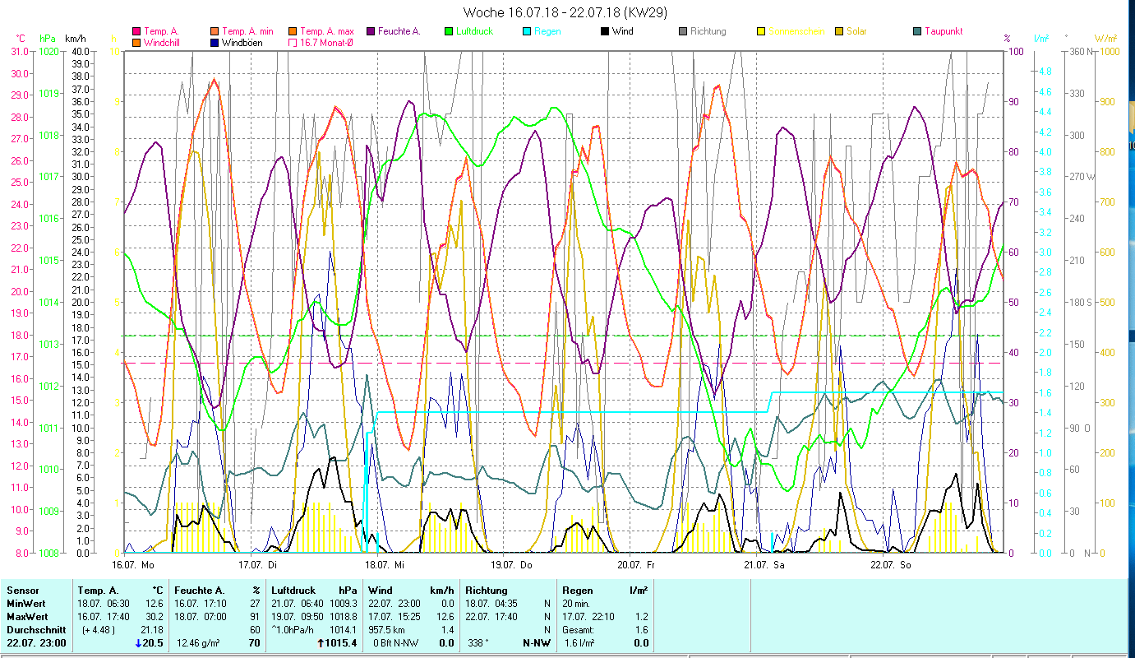Viewport: 1135px width, 658px height.
Task: Click the temperature deviation (+ 4.48)
Action: (x=97, y=630)
